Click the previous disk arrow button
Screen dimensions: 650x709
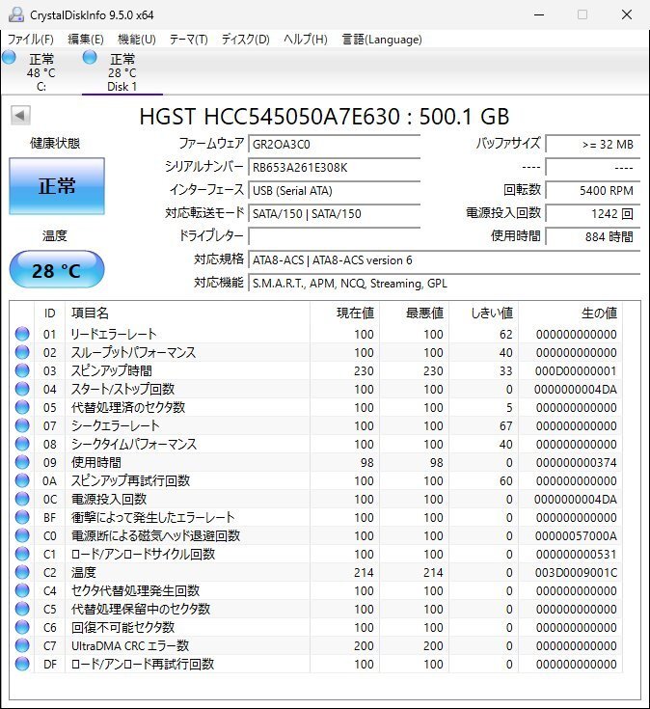coord(20,116)
